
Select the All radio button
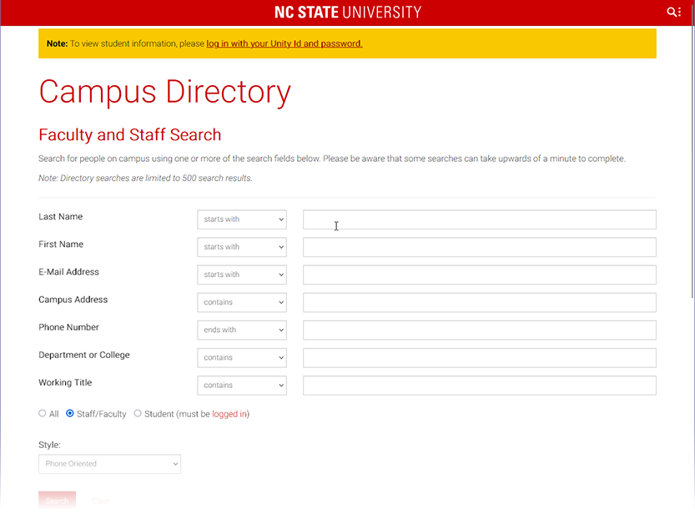[42, 413]
